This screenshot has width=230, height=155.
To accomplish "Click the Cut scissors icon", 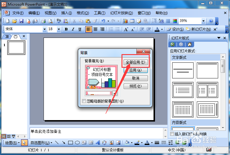I will coord(74,21).
